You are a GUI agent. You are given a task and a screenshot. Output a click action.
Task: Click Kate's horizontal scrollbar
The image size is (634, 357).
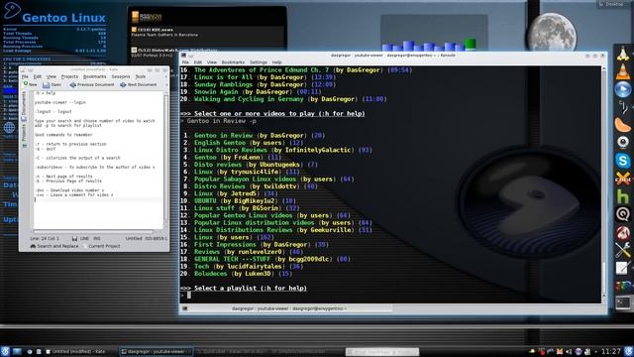93,231
